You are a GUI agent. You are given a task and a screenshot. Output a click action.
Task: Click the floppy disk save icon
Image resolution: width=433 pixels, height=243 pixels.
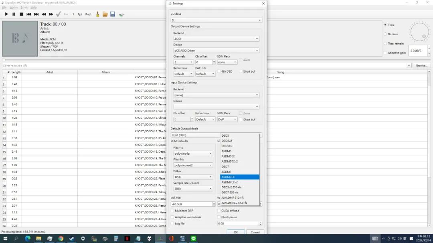(113, 14)
